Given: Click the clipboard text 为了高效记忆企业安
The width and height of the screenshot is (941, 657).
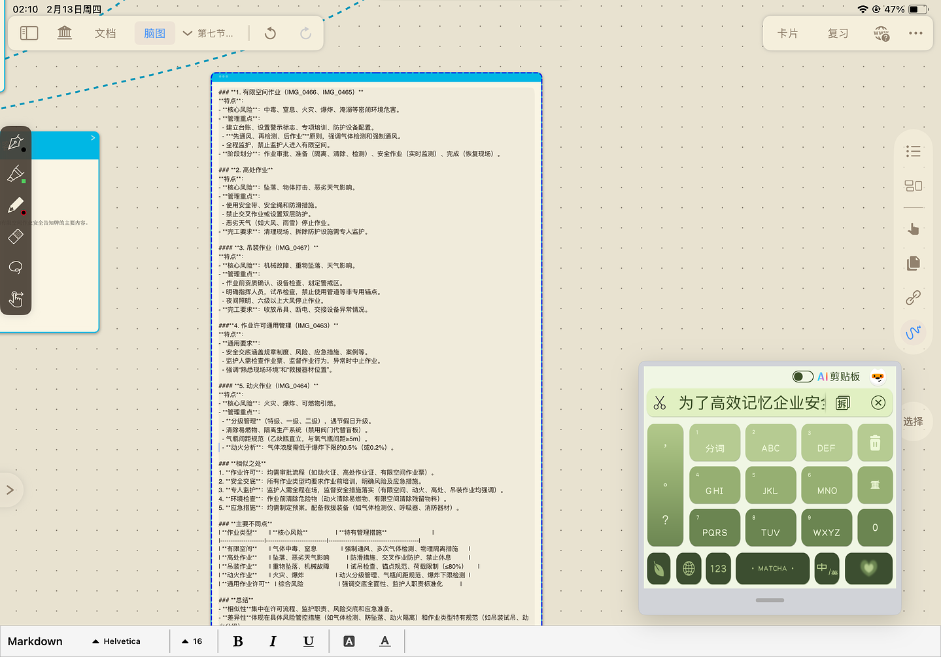Looking at the screenshot, I should pos(752,403).
